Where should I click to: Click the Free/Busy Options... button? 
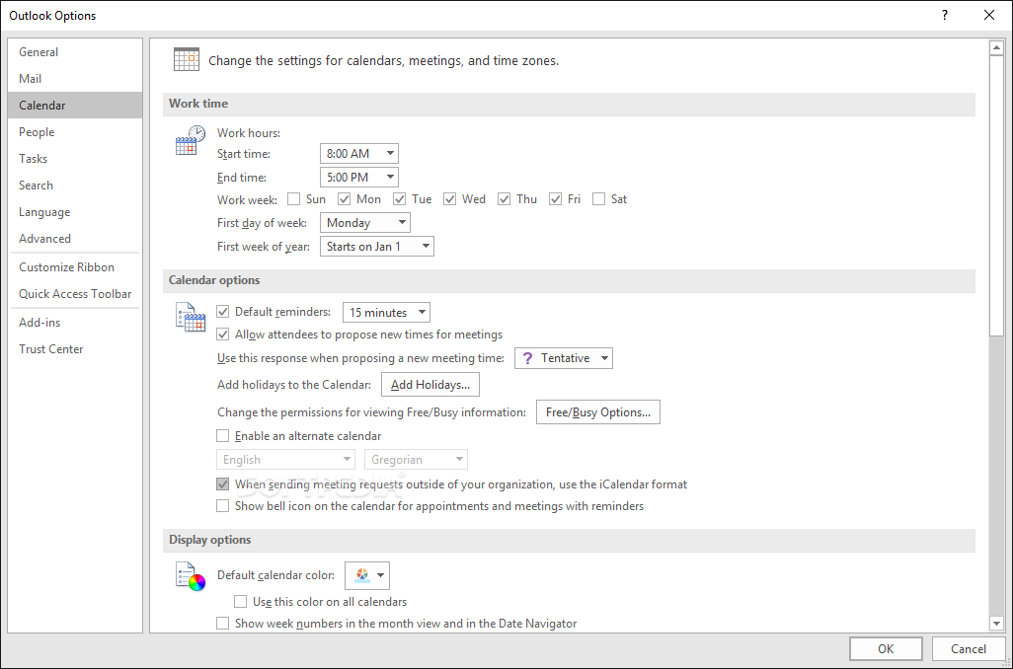(598, 412)
